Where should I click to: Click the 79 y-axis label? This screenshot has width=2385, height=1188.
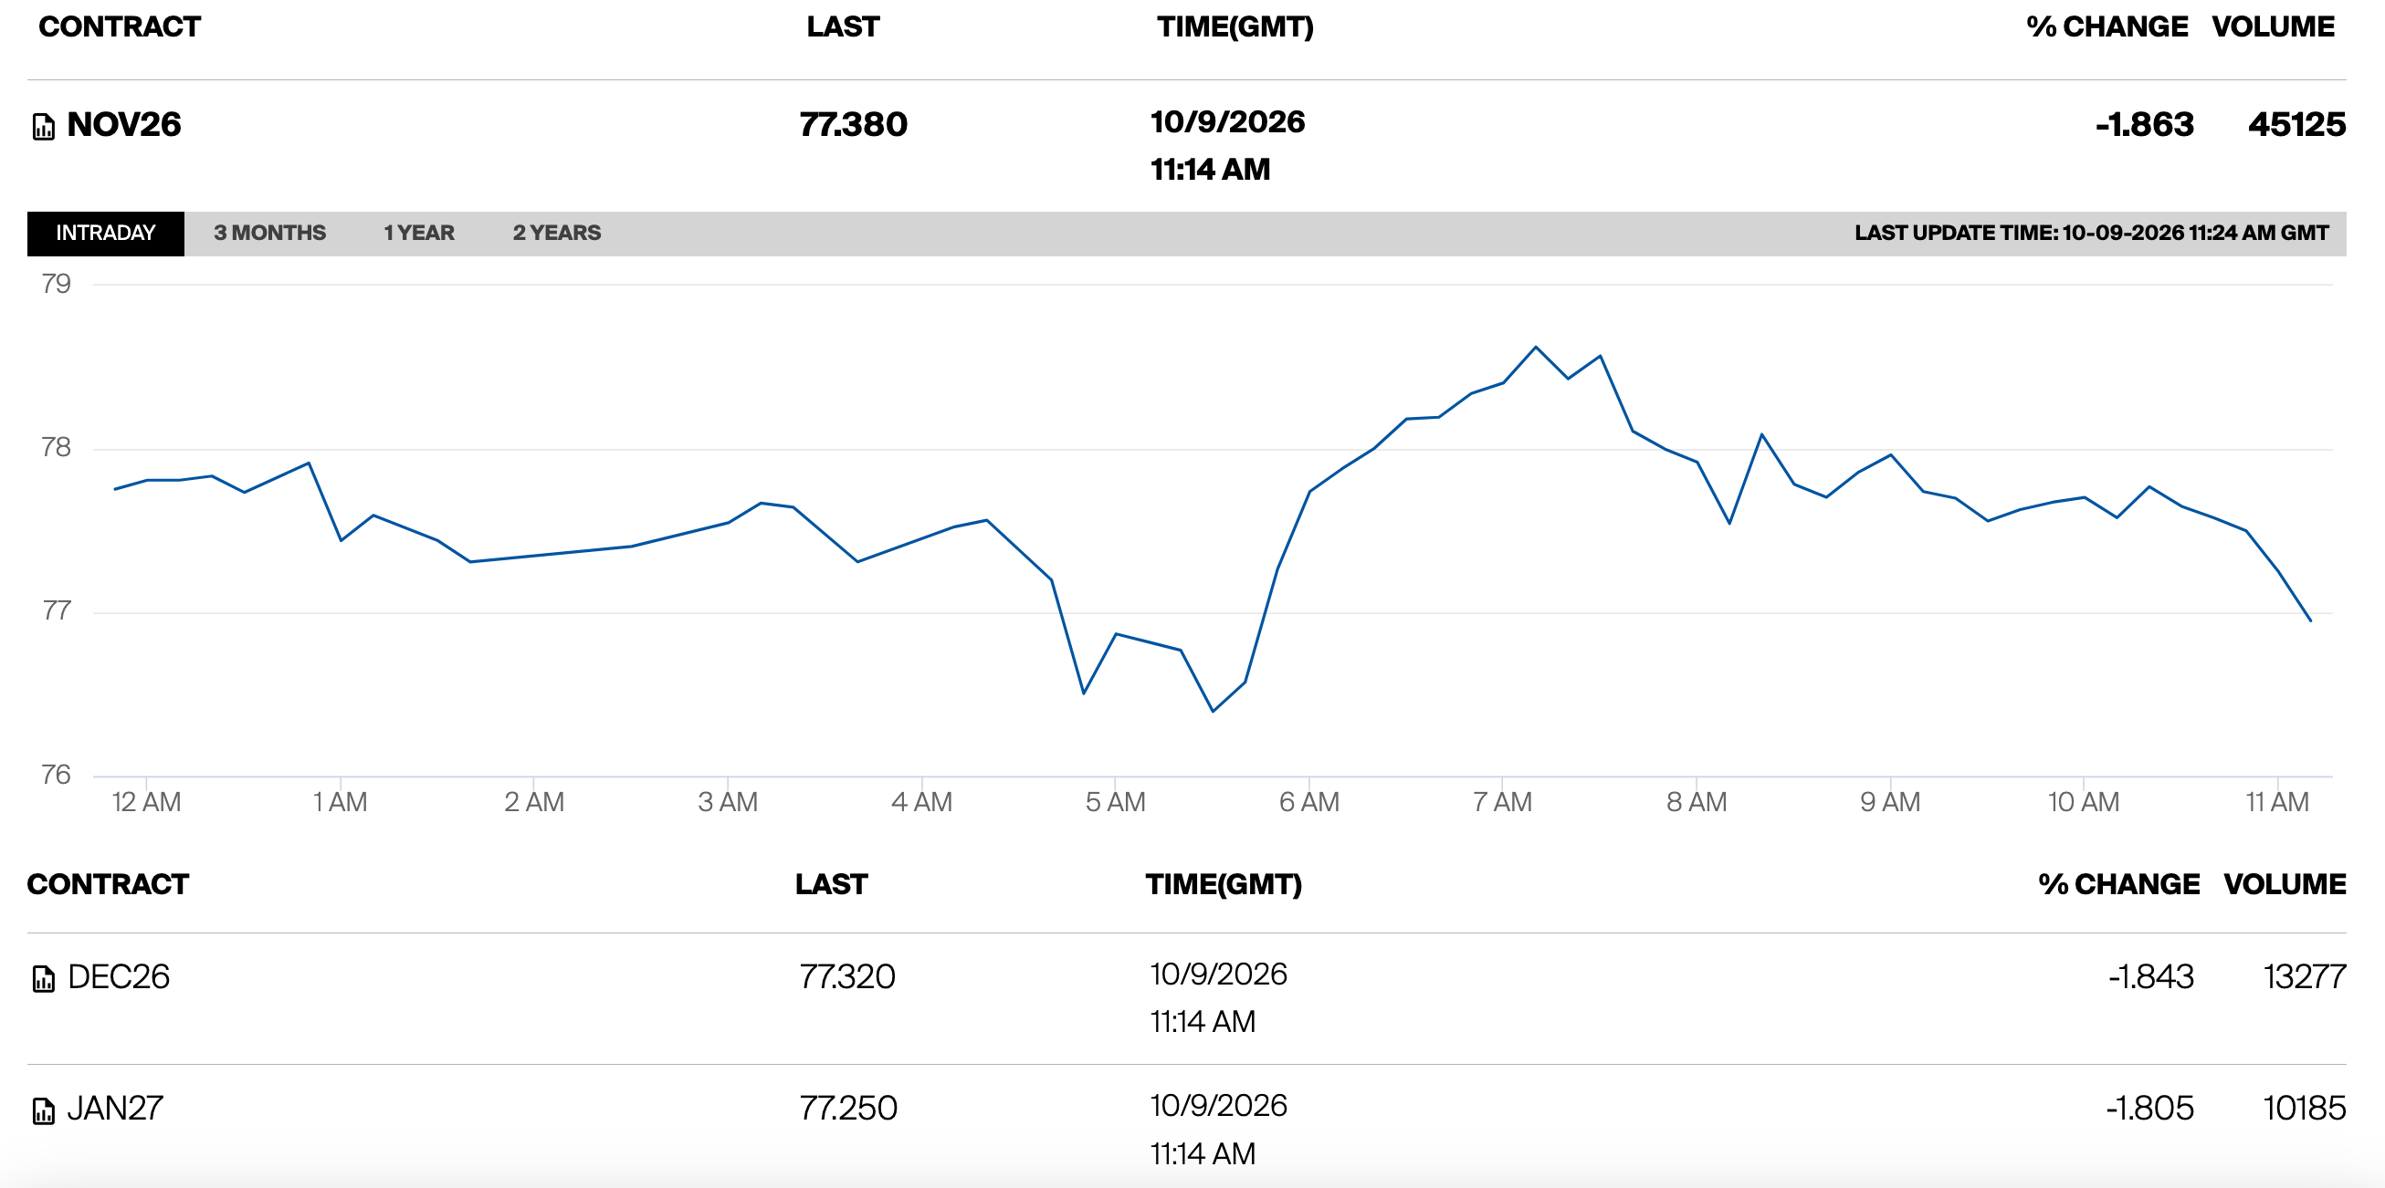pyautogui.click(x=56, y=284)
